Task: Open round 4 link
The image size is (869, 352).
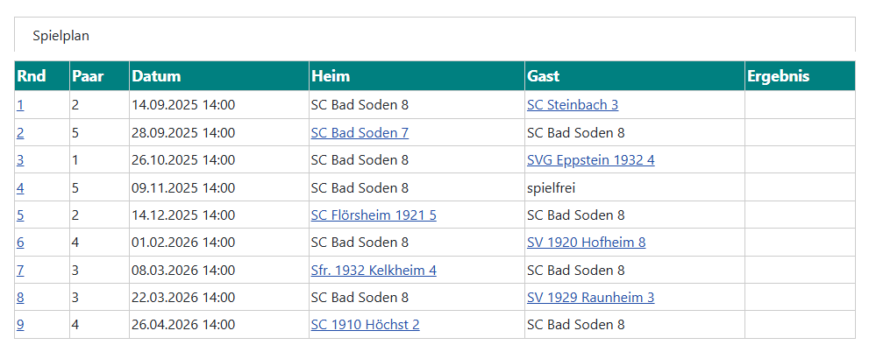Action: click(x=20, y=187)
